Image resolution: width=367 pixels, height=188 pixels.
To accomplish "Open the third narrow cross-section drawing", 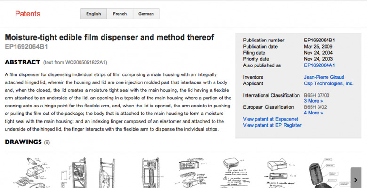I will point(107,173).
